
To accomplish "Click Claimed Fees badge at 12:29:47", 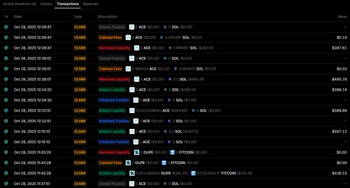I will [110, 37].
